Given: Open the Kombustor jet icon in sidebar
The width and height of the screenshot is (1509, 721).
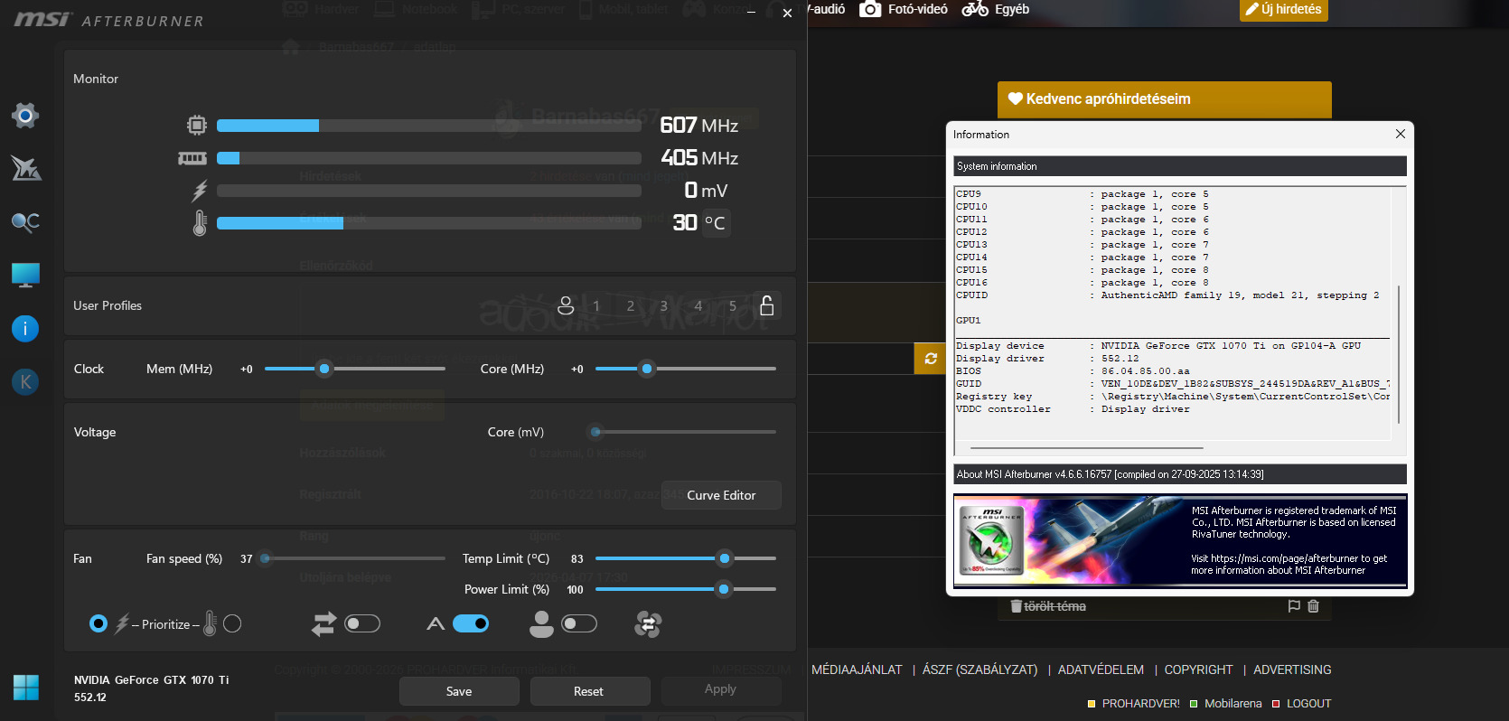Looking at the screenshot, I should (x=25, y=168).
